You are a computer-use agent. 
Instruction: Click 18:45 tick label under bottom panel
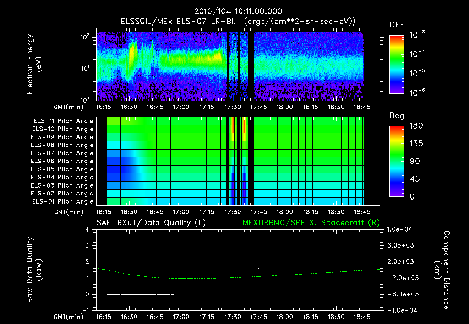coord(362,317)
